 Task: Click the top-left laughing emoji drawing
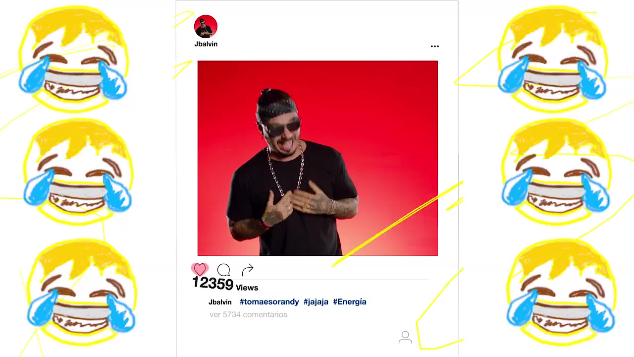(x=73, y=59)
